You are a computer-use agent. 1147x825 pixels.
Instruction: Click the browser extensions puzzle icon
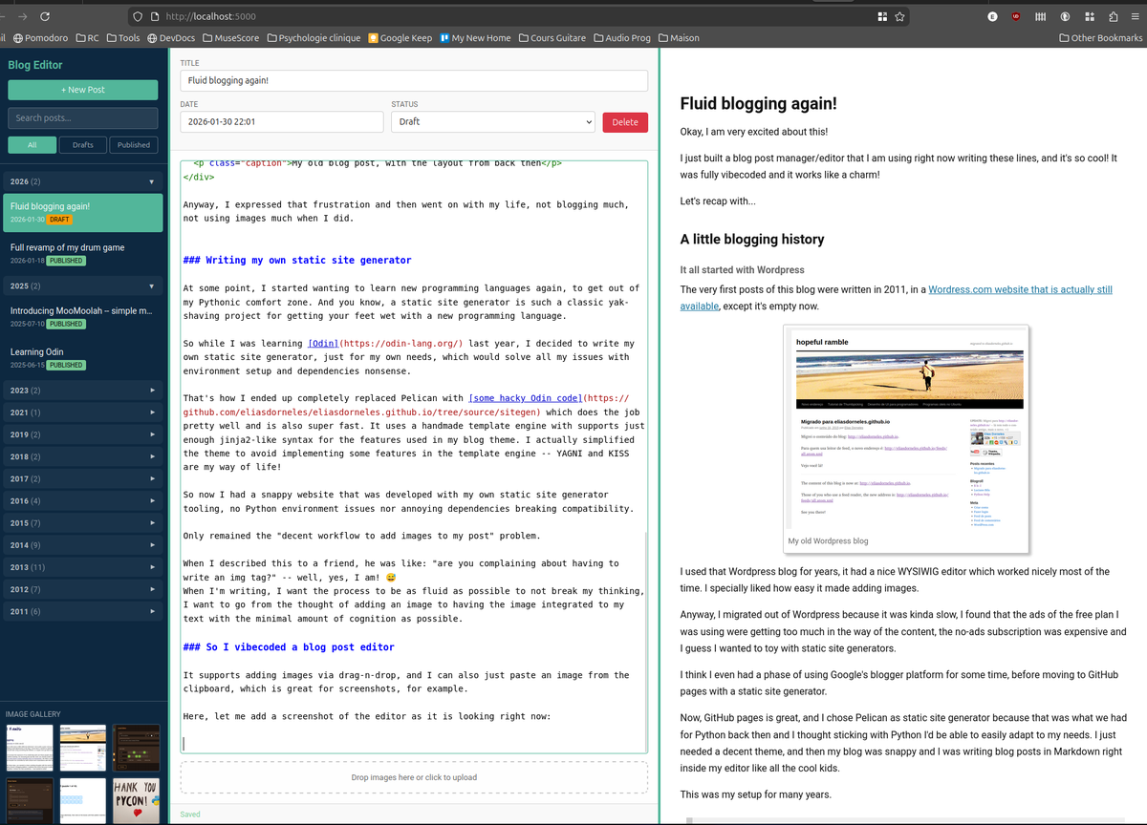pos(1115,16)
